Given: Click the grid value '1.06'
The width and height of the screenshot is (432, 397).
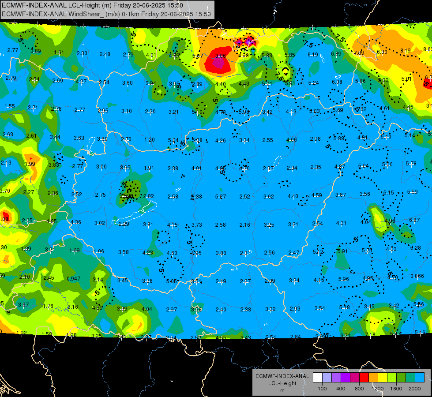Looking at the screenshot, I should click(99, 251).
